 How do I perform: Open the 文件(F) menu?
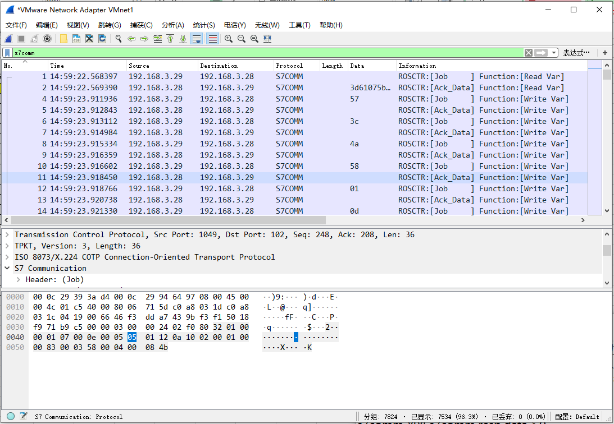[16, 25]
